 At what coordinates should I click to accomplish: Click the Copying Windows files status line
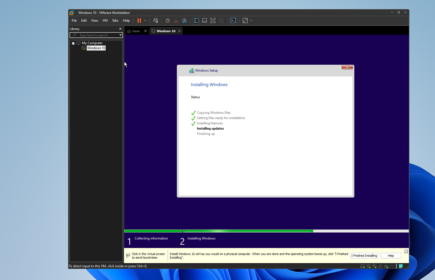pyautogui.click(x=213, y=113)
